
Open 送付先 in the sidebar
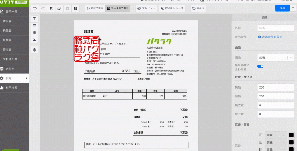click(x=14, y=69)
